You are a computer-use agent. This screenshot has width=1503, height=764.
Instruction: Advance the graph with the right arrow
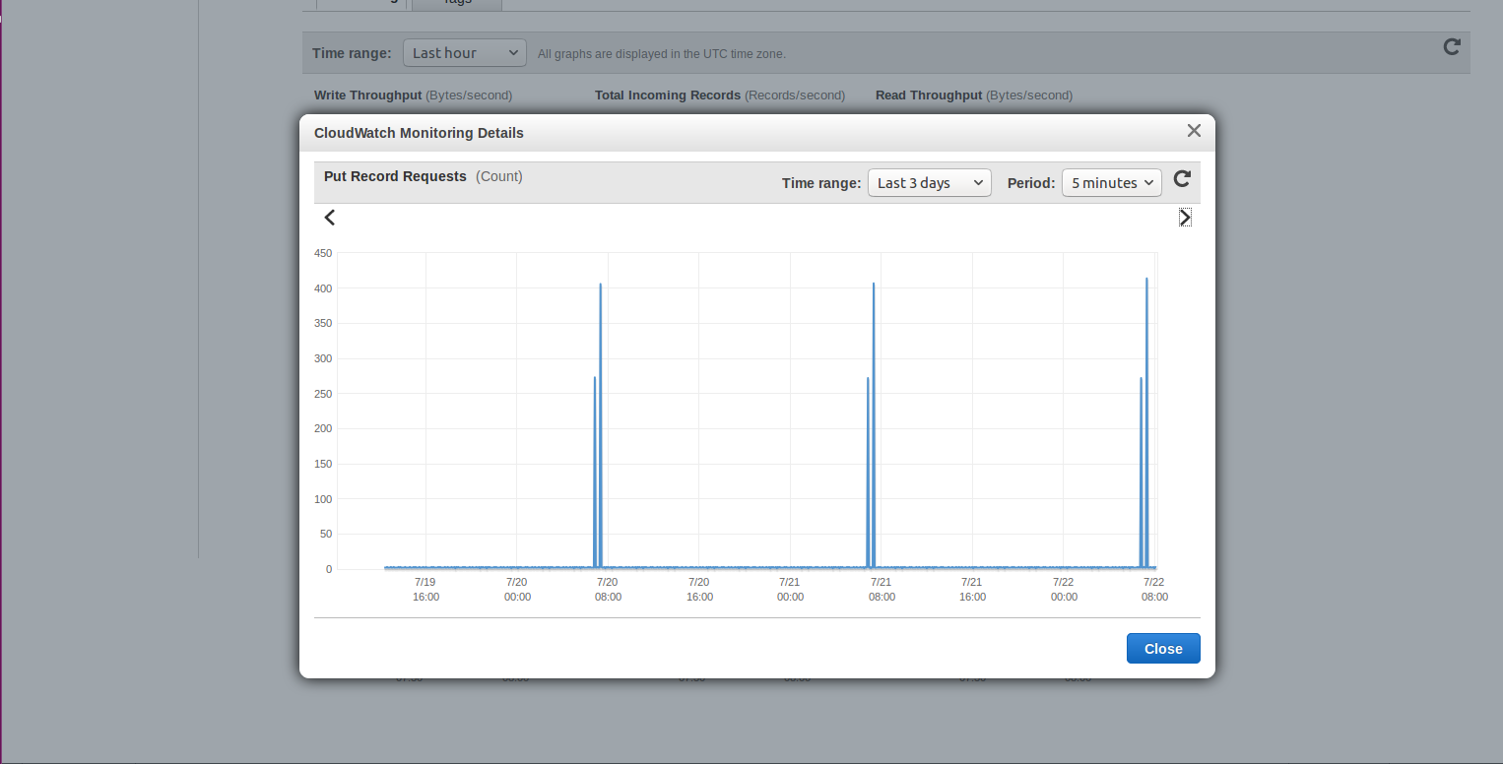click(1185, 218)
